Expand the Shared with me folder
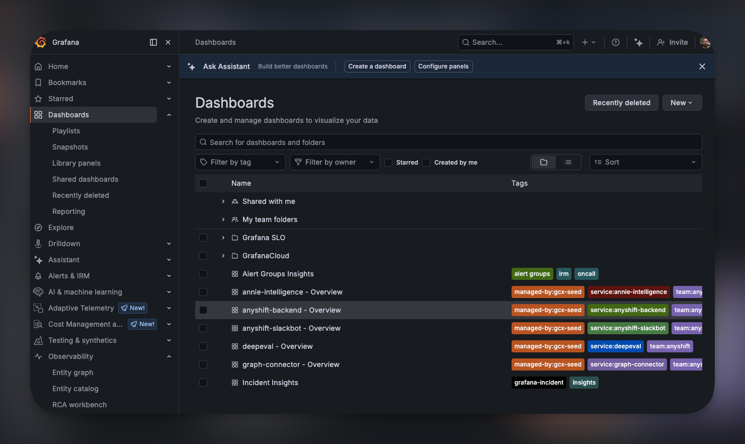 (223, 201)
